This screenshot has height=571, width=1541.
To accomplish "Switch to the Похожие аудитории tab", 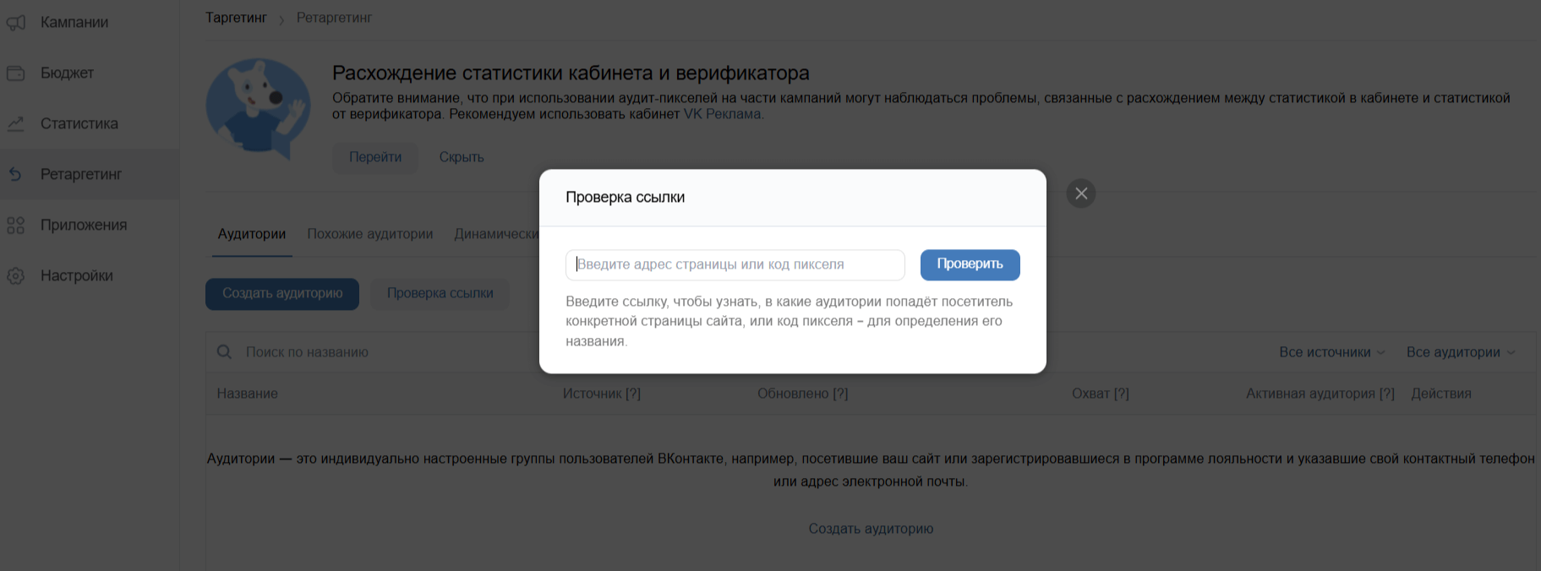I will click(x=369, y=234).
